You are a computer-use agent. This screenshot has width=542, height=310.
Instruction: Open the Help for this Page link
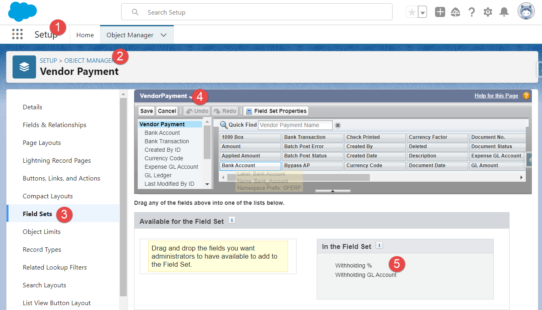(496, 96)
